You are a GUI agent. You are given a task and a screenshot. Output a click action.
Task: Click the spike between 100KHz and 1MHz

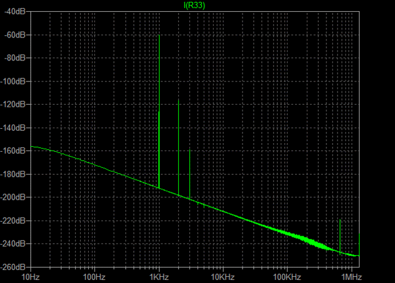coord(340,237)
